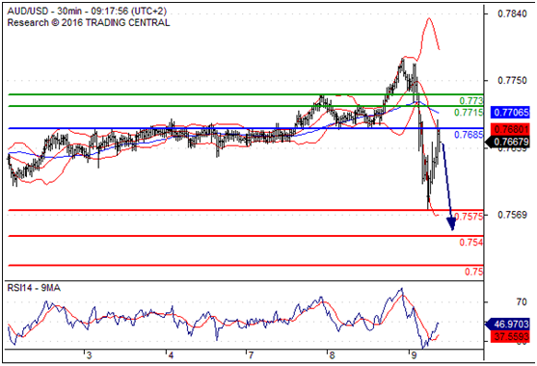537x366 pixels.
Task: Select the 0.7715 green resistance label
Action: coord(469,112)
